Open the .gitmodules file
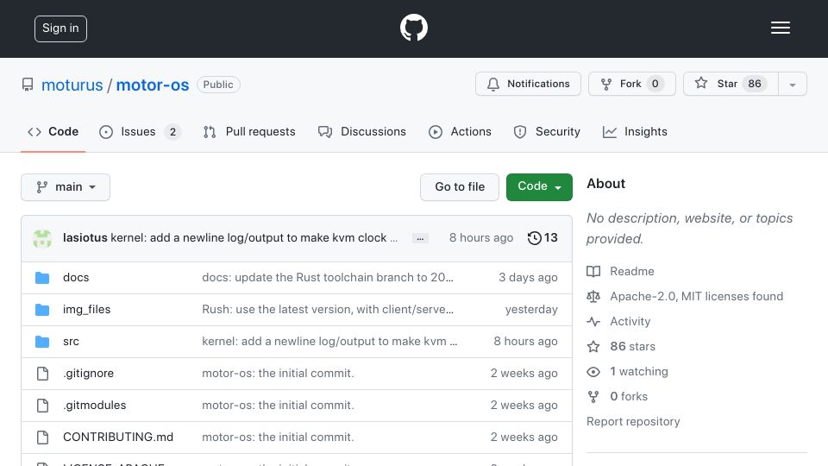The height and width of the screenshot is (466, 828). tap(95, 406)
